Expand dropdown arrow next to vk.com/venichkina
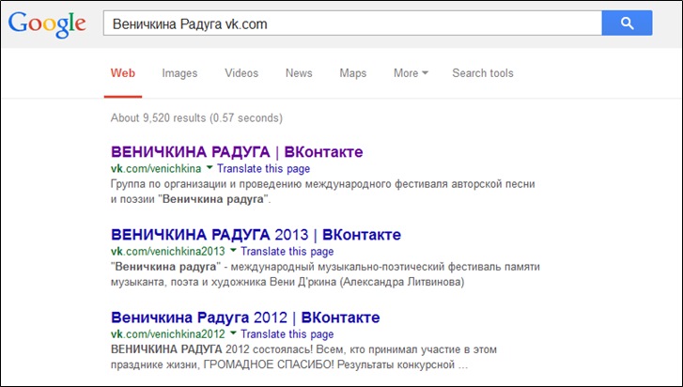This screenshot has width=683, height=387. 210,167
